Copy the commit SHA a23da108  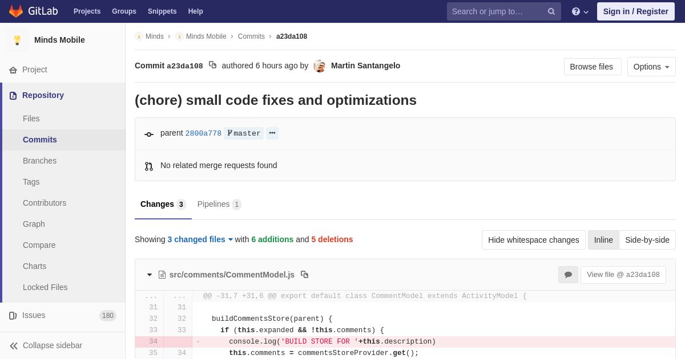click(x=212, y=65)
